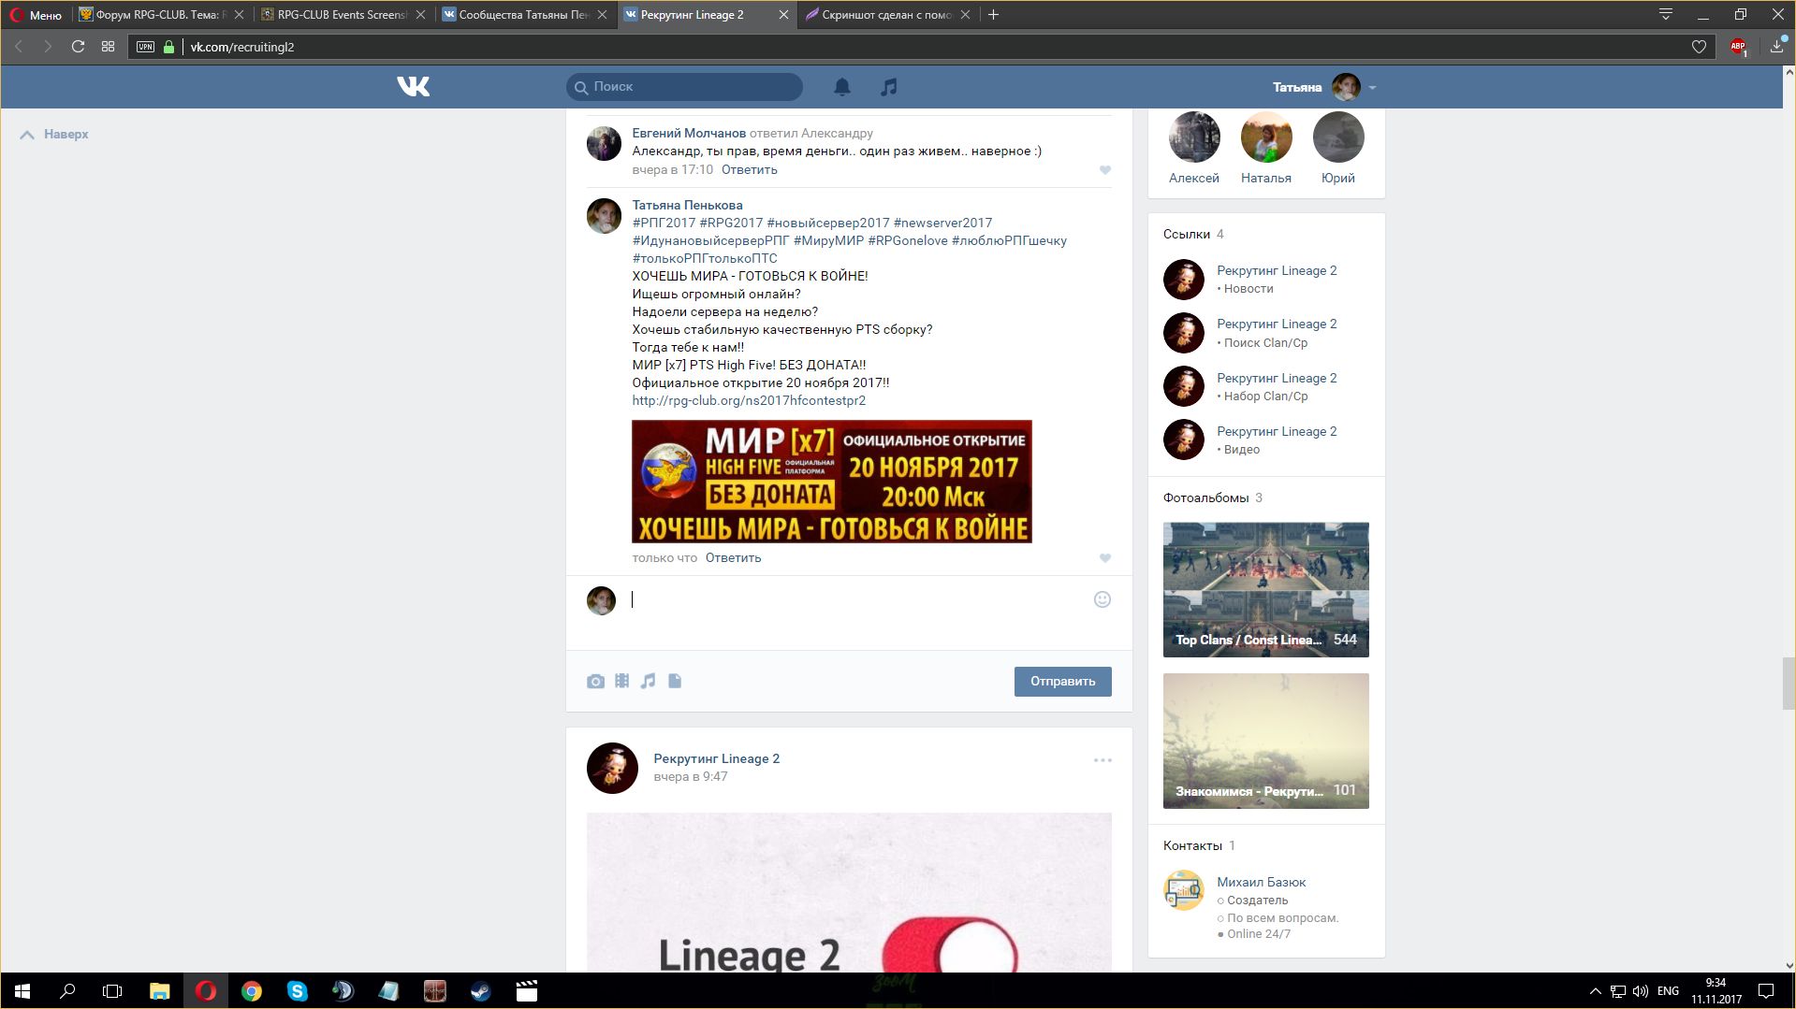Open Рекрутинг Lineage 2 Новости link
This screenshot has height=1009, width=1796.
(1277, 271)
